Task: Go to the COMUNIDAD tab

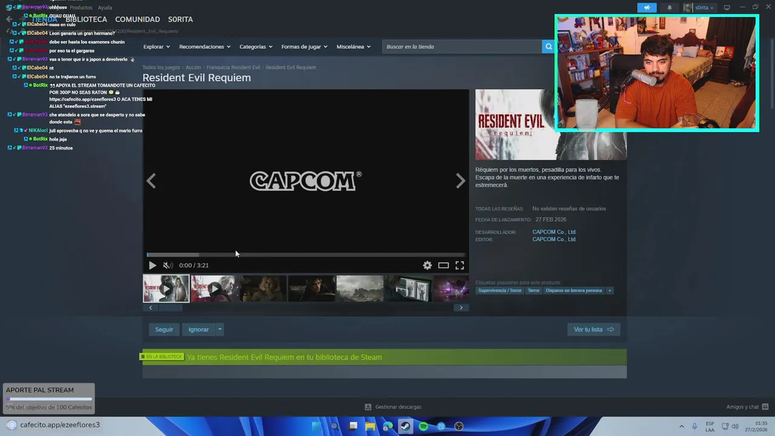Action: click(137, 19)
